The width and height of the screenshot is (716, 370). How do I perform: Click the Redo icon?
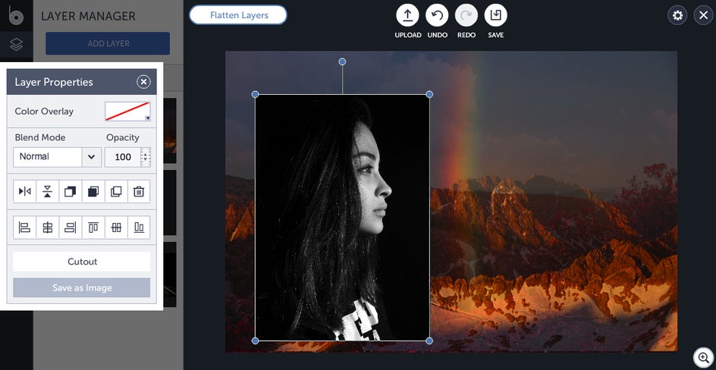[466, 15]
